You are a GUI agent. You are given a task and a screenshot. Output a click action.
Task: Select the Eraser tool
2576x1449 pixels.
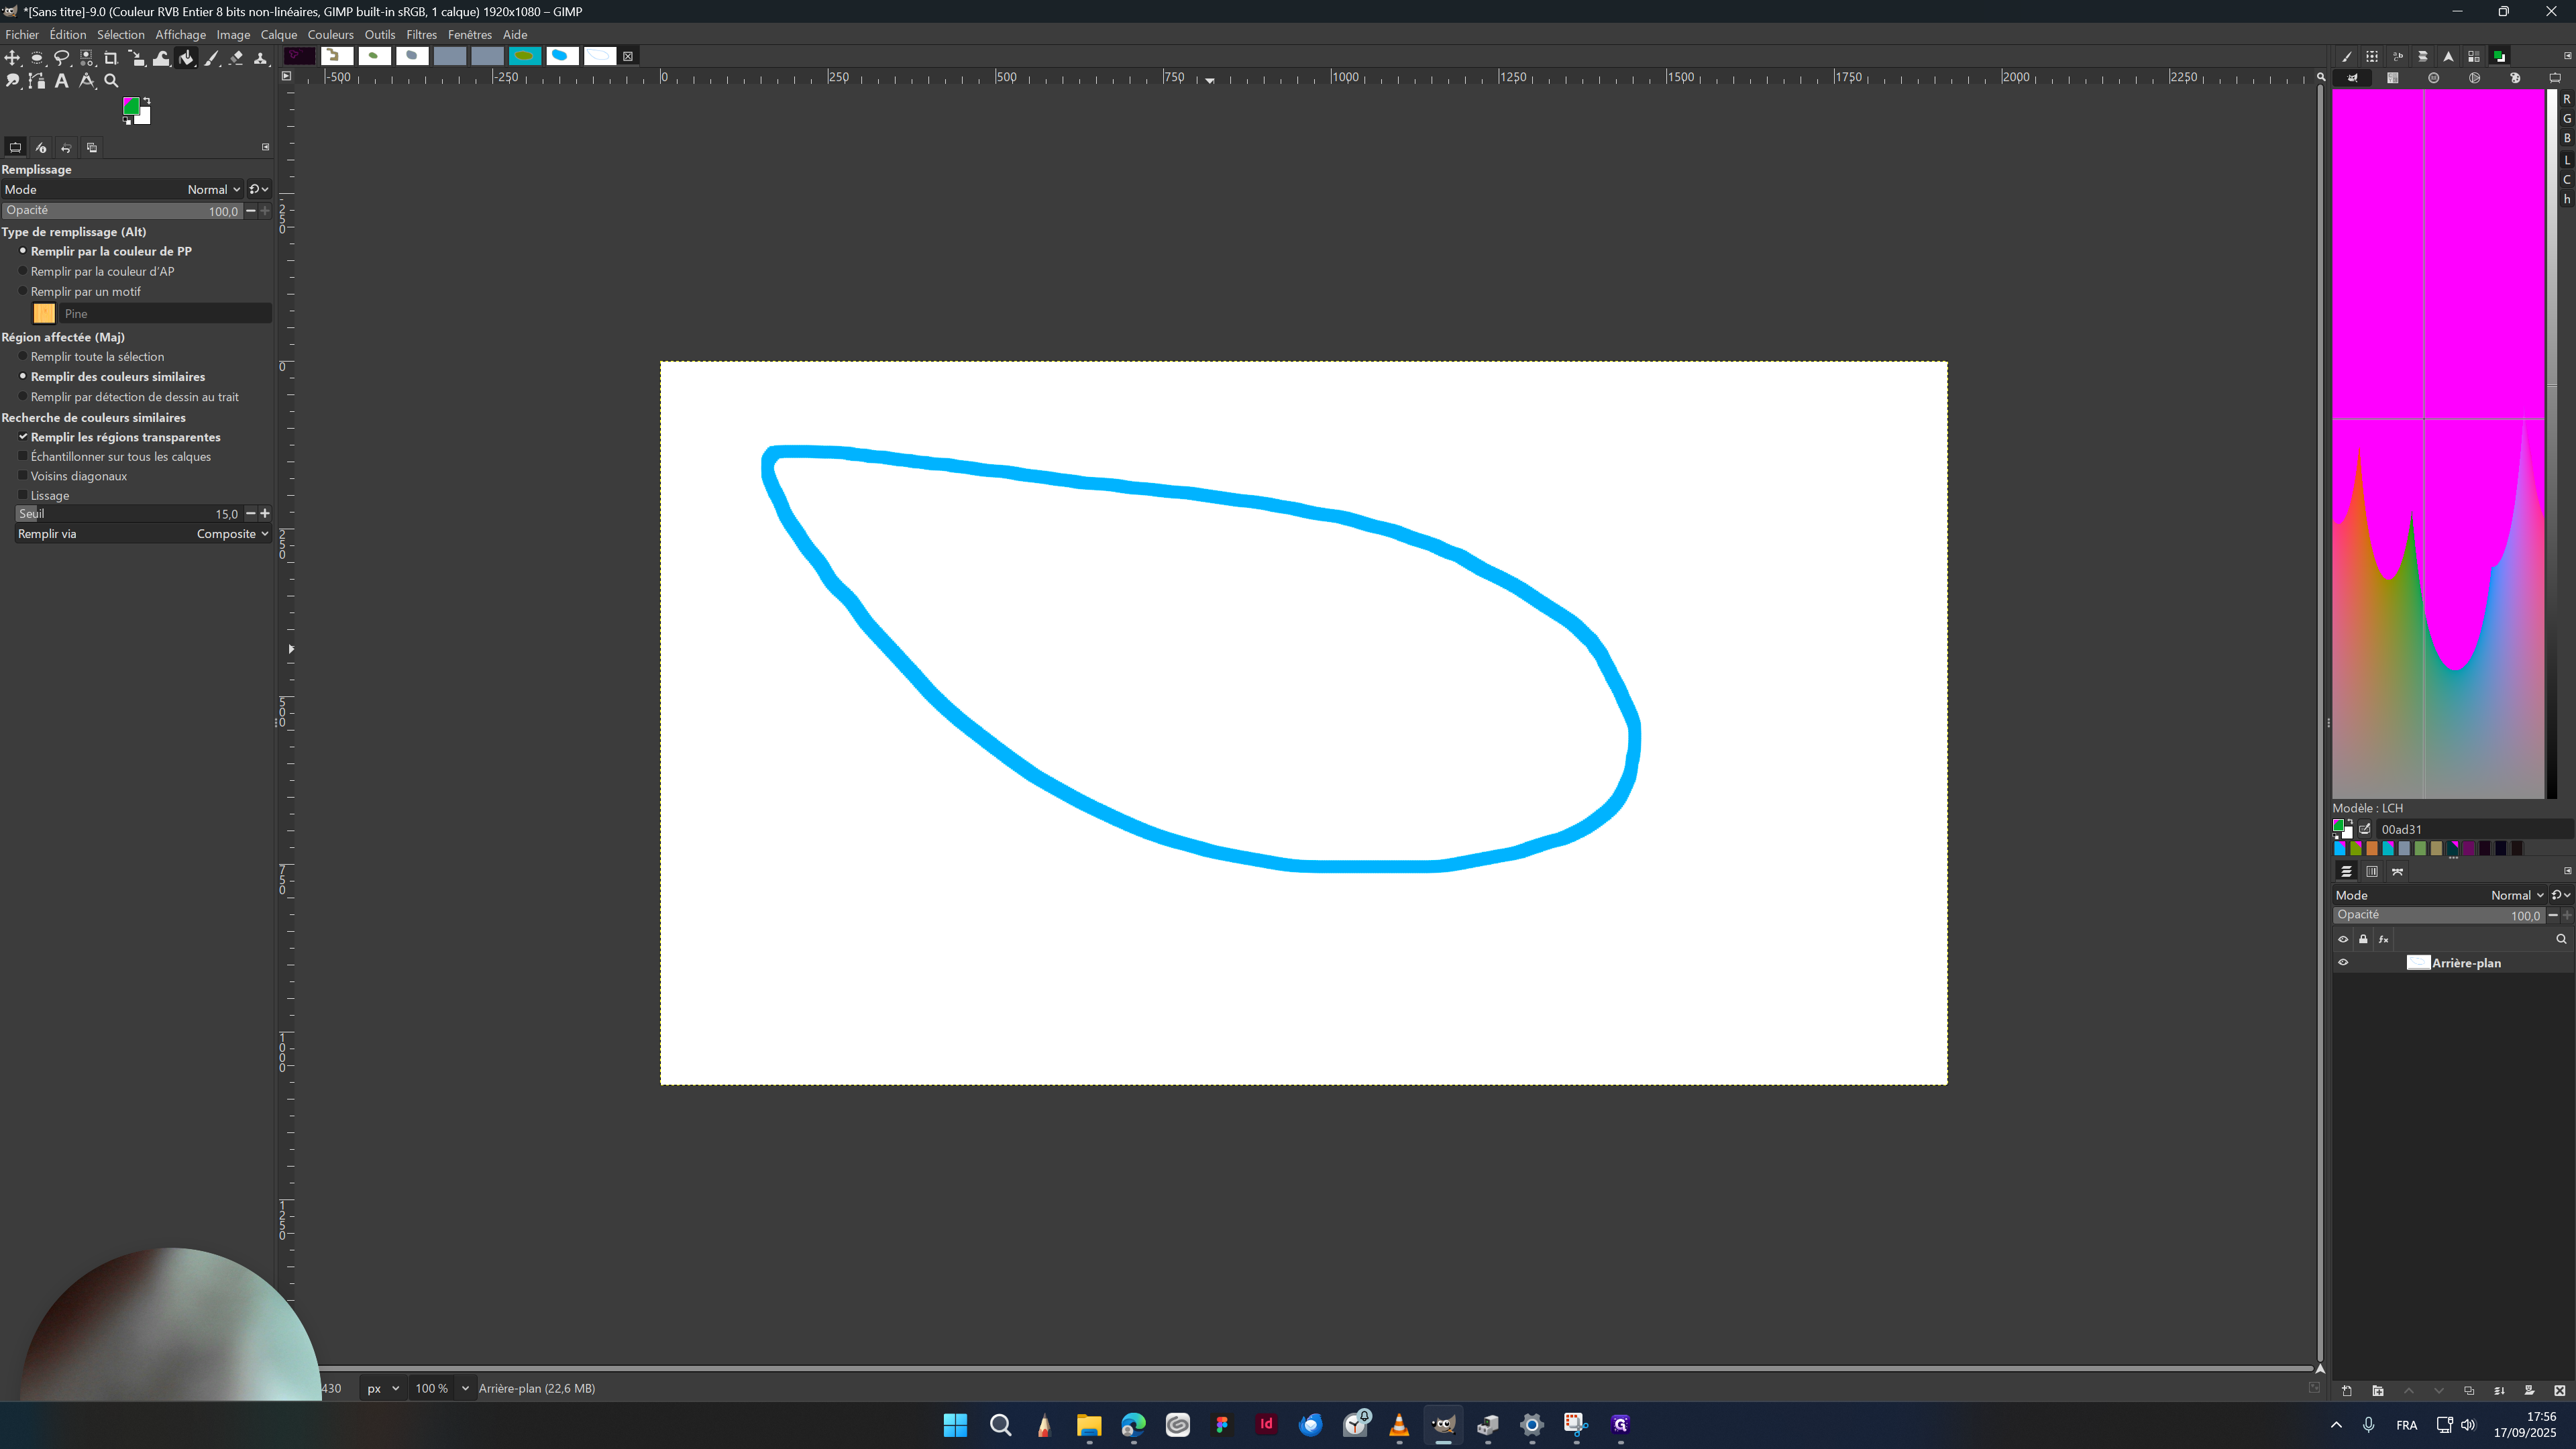tap(237, 58)
